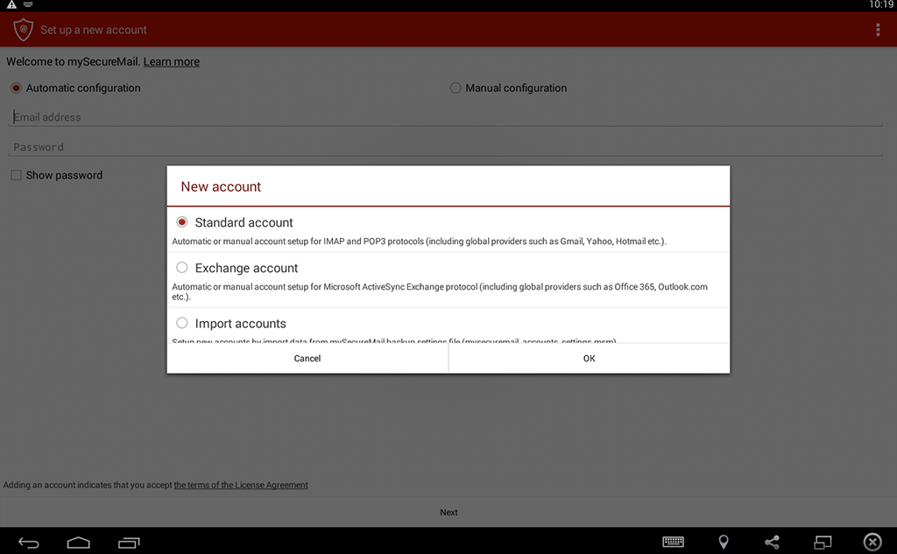This screenshot has width=897, height=554.
Task: Open the three-dot overflow menu
Action: (878, 30)
